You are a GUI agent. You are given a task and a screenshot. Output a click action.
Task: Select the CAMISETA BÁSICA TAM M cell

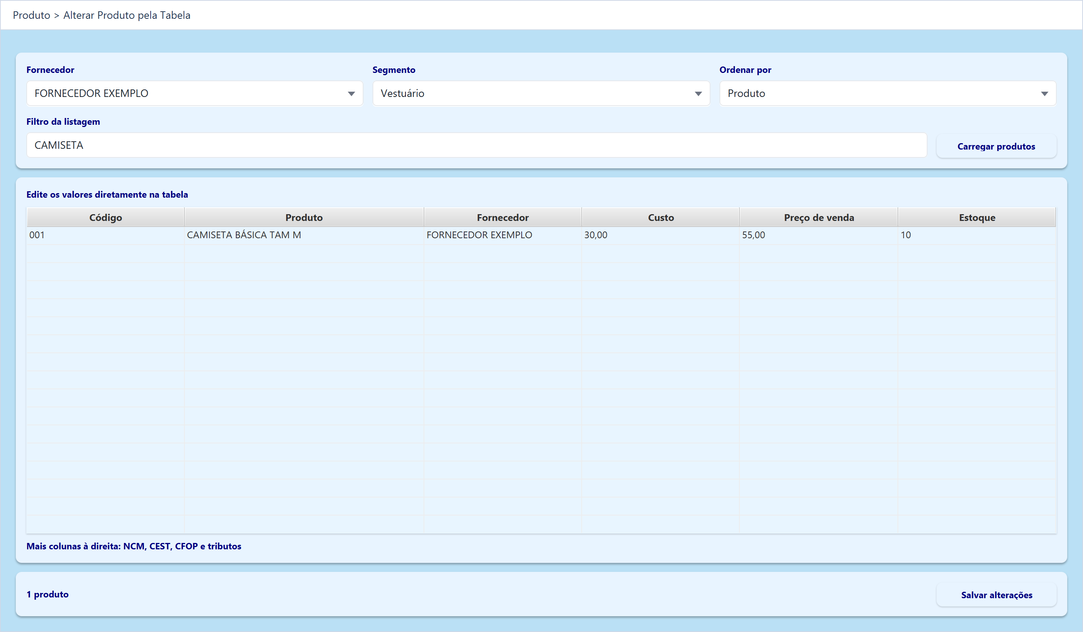[x=304, y=235]
